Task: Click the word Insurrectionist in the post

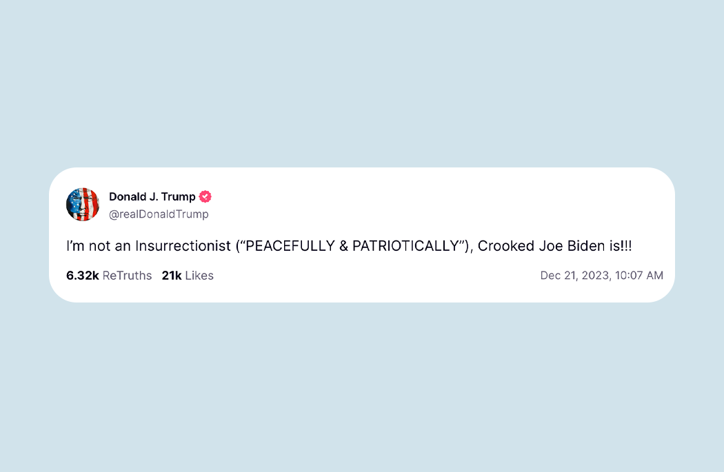Action: 183,246
